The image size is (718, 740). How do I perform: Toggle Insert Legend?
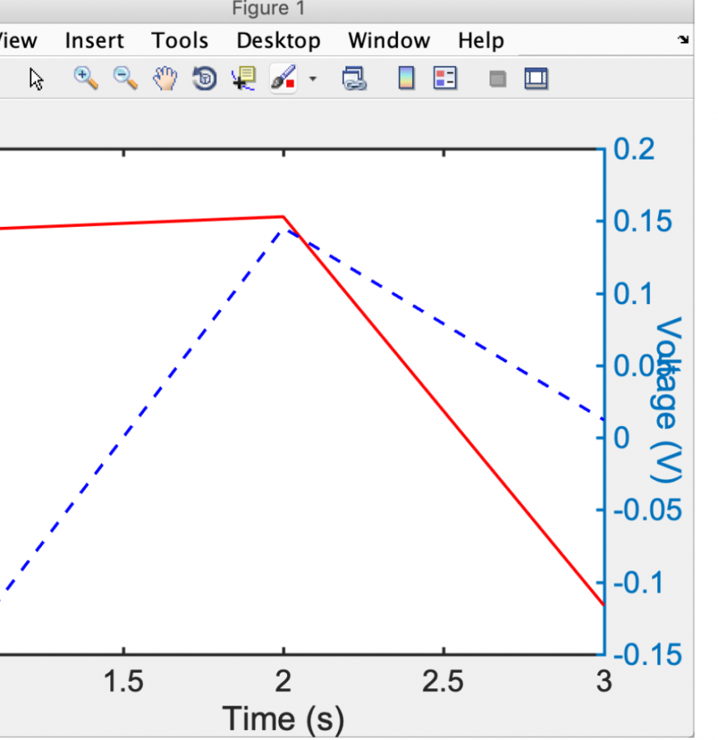click(445, 79)
